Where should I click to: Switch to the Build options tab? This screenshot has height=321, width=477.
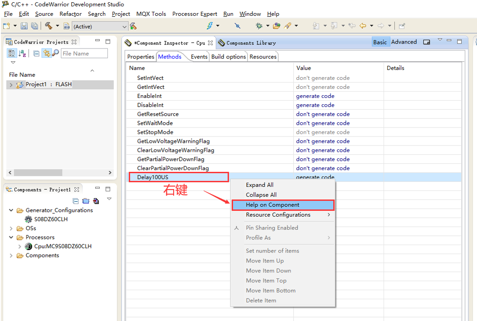[229, 57]
